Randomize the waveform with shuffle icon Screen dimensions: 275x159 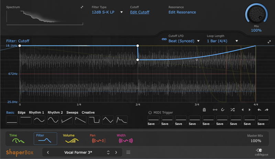233,110
